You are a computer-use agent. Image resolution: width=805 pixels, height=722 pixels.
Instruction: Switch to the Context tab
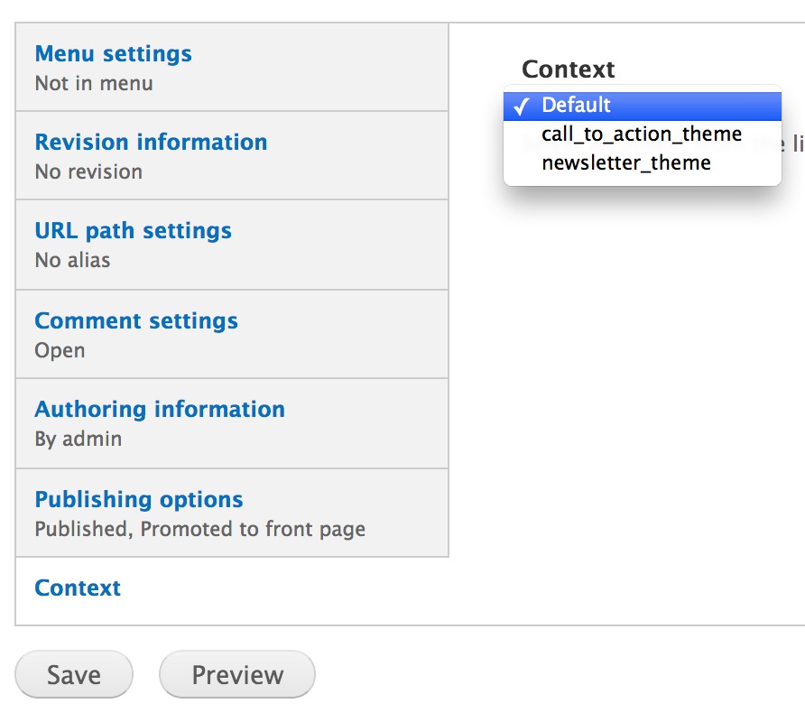pos(77,588)
